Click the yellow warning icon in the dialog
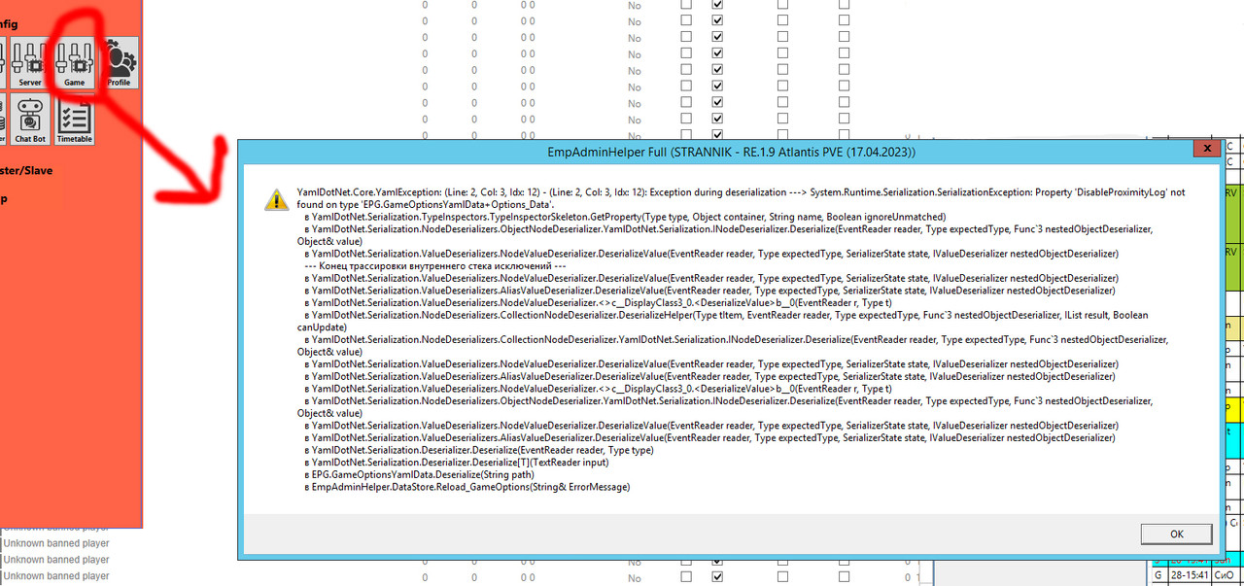 click(275, 199)
